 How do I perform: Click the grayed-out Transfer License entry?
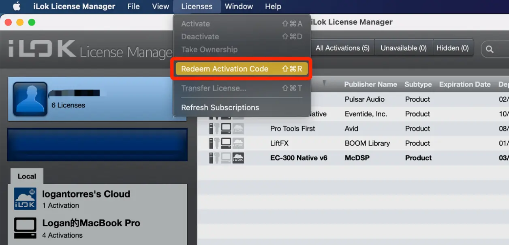point(242,88)
